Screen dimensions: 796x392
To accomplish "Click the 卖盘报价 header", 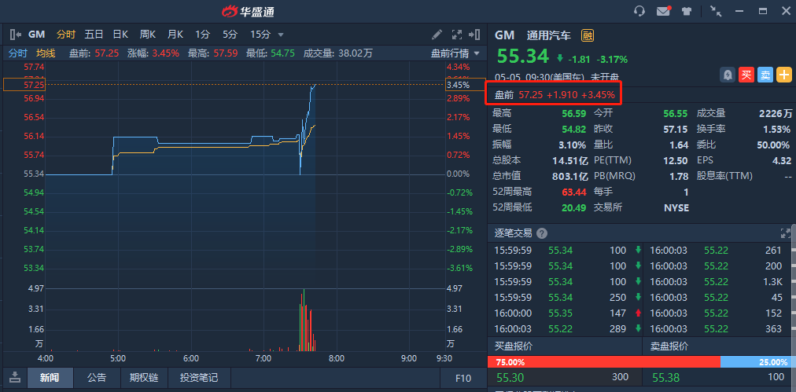I will [669, 347].
